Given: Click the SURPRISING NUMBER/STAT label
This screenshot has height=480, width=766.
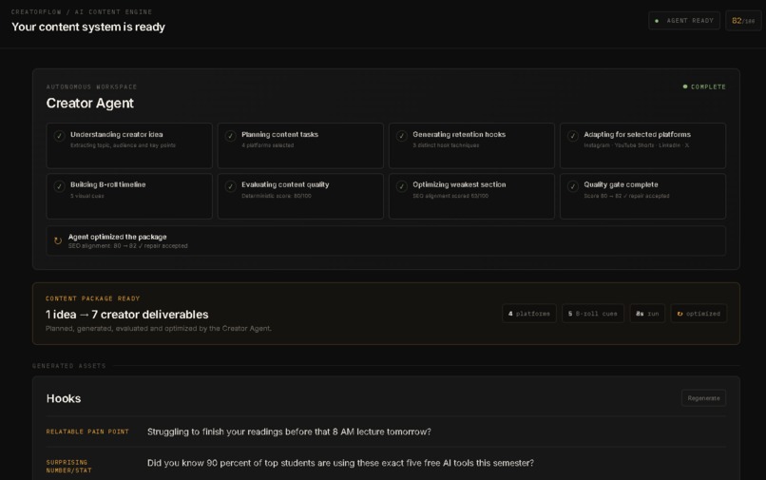Looking at the screenshot, I should (68, 467).
